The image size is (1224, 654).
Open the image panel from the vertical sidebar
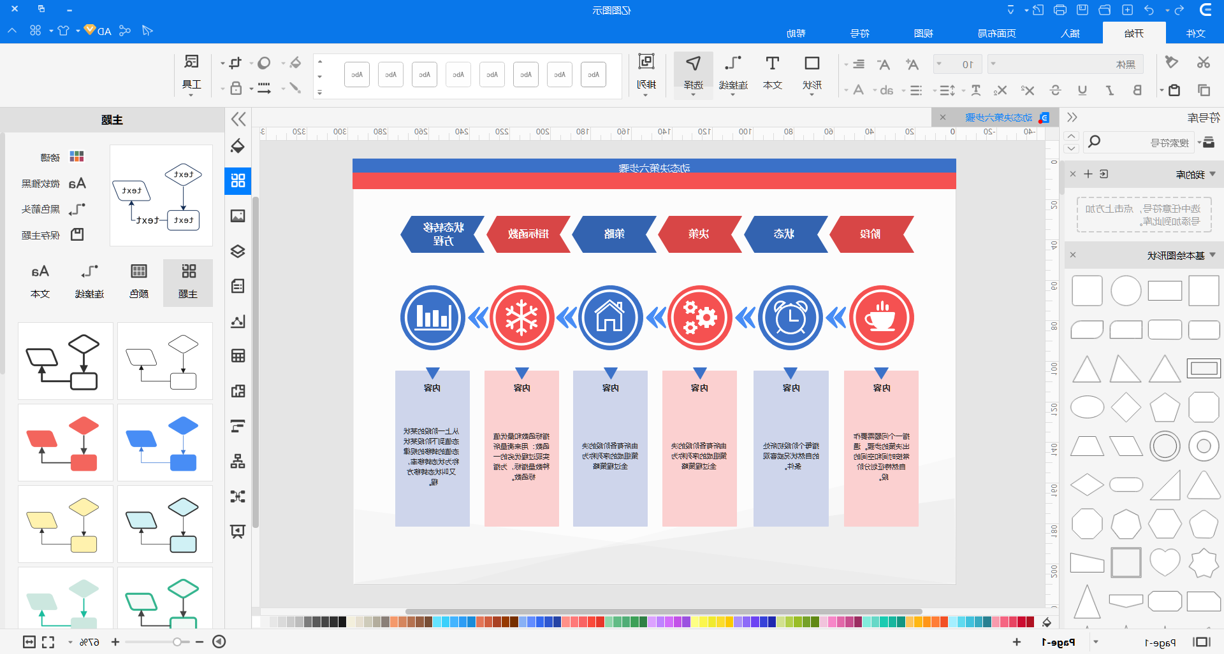click(238, 216)
